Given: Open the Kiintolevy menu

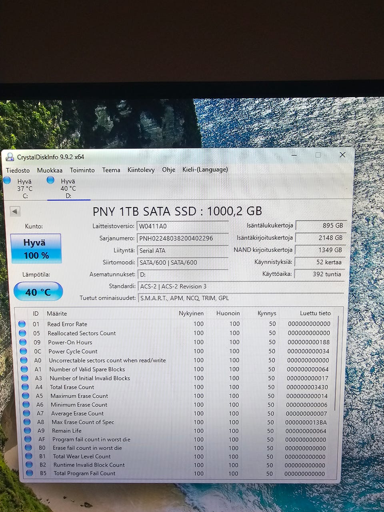Looking at the screenshot, I should point(141,170).
